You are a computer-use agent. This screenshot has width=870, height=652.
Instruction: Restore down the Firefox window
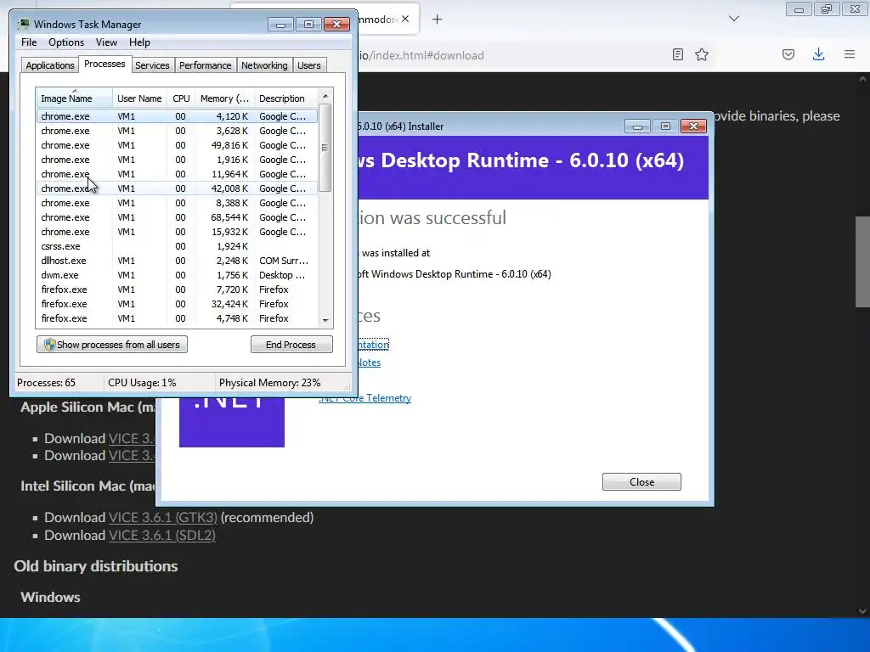point(827,9)
